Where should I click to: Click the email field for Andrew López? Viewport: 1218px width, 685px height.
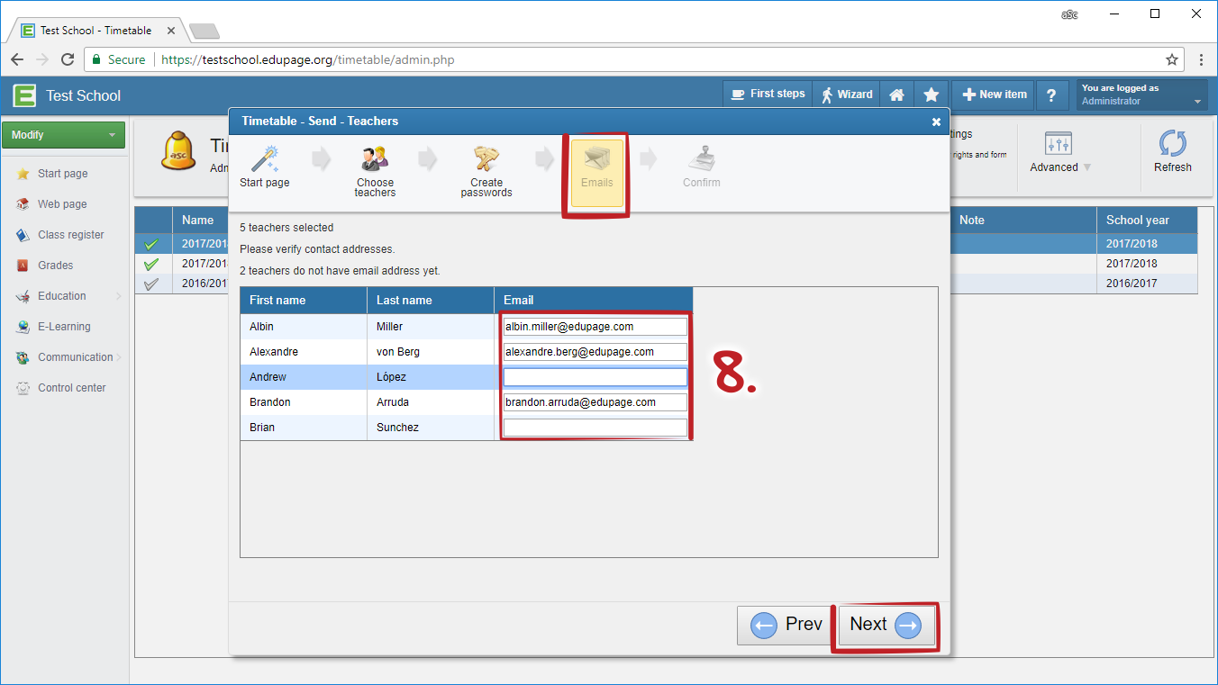point(595,377)
